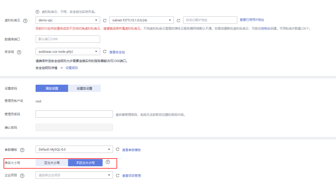The height and width of the screenshot is (183, 336).
Task: Click help icon next to 不区分大小写
Action: click(x=108, y=162)
